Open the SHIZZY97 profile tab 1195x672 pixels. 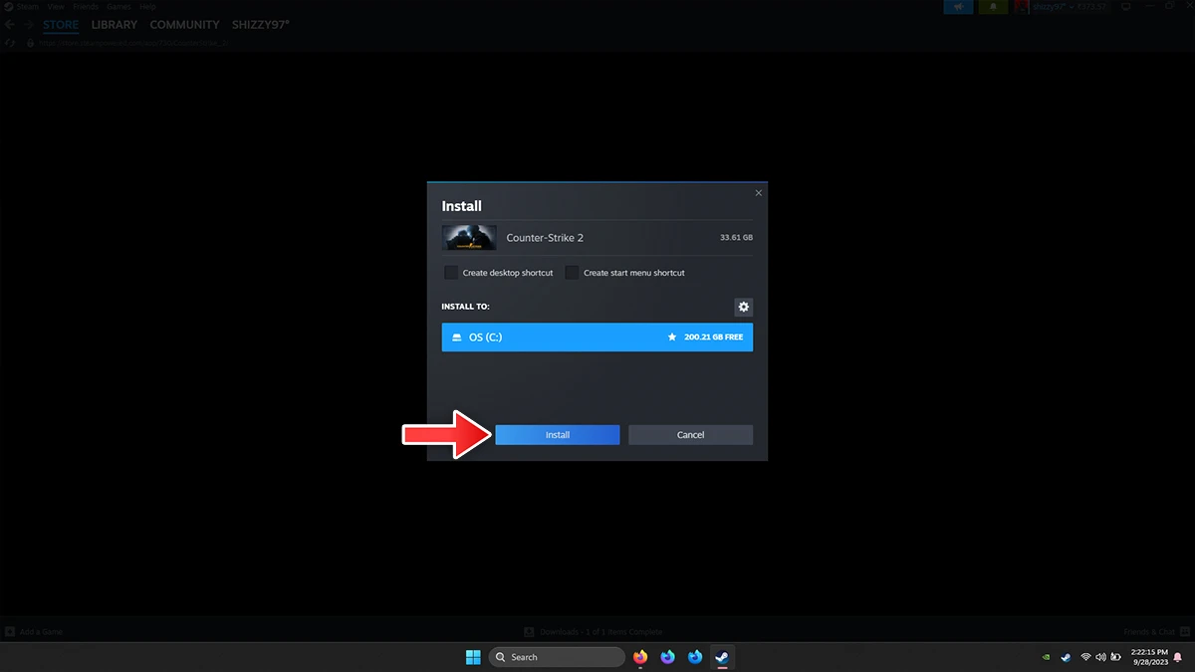tap(261, 25)
